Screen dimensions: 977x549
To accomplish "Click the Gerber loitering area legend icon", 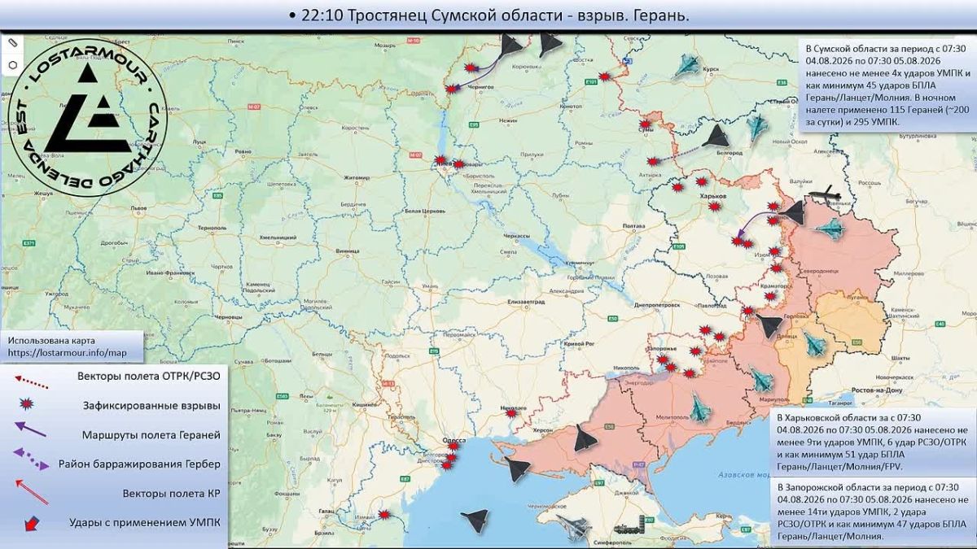I will point(31,460).
